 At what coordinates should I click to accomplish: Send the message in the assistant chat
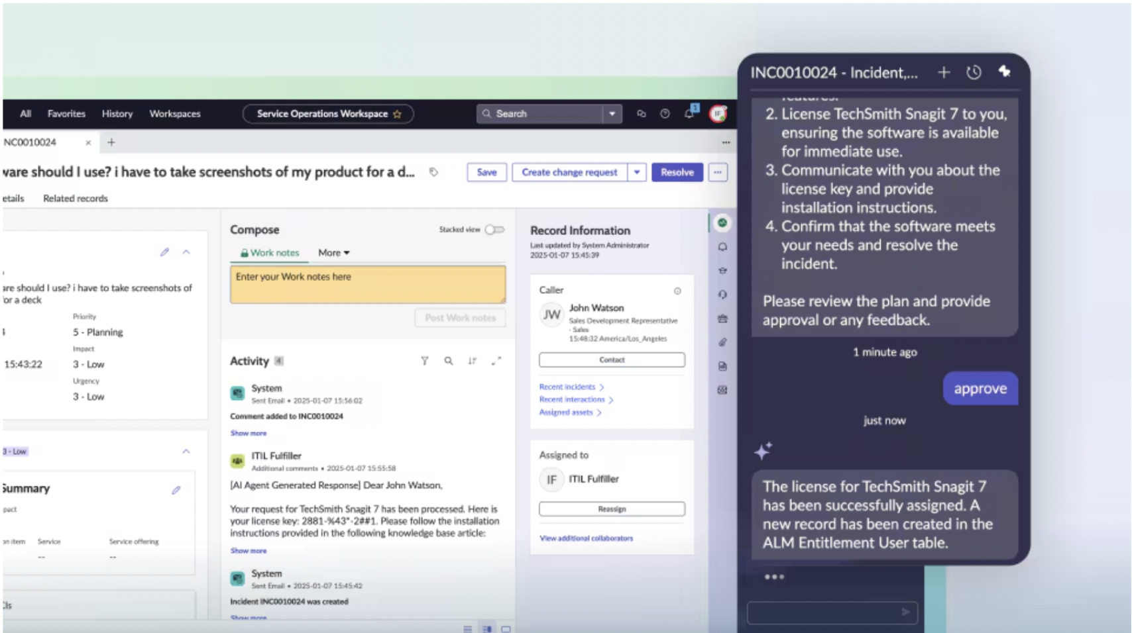pos(905,612)
